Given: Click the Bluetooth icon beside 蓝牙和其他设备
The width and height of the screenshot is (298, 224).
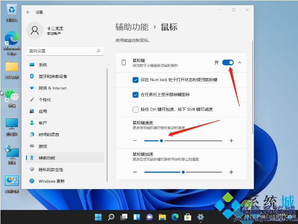Looking at the screenshot, I should pos(32,76).
